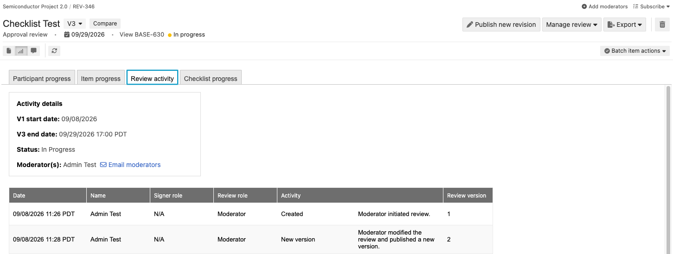This screenshot has height=254, width=673.
Task: Click the Email moderators link
Action: tap(135, 165)
